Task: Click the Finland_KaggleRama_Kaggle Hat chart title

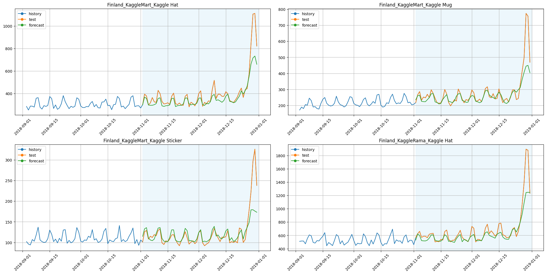Action: [416, 141]
